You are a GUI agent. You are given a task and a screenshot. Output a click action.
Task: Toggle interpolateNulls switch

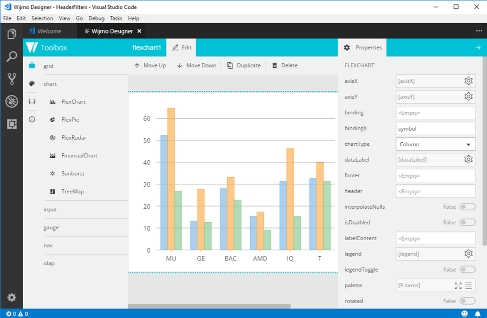(x=467, y=207)
